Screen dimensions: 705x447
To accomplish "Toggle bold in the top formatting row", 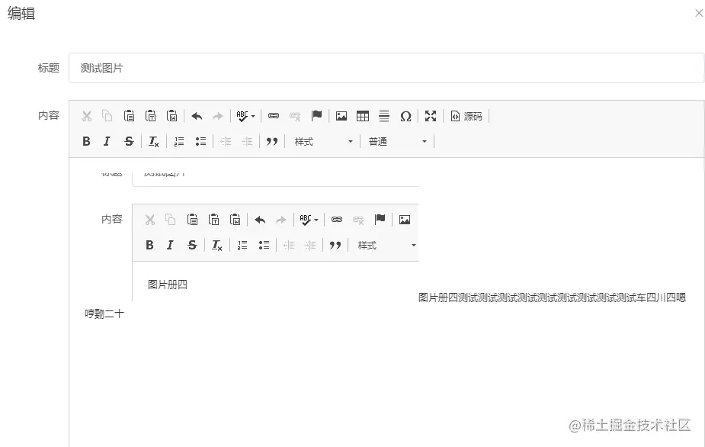I will tap(86, 141).
